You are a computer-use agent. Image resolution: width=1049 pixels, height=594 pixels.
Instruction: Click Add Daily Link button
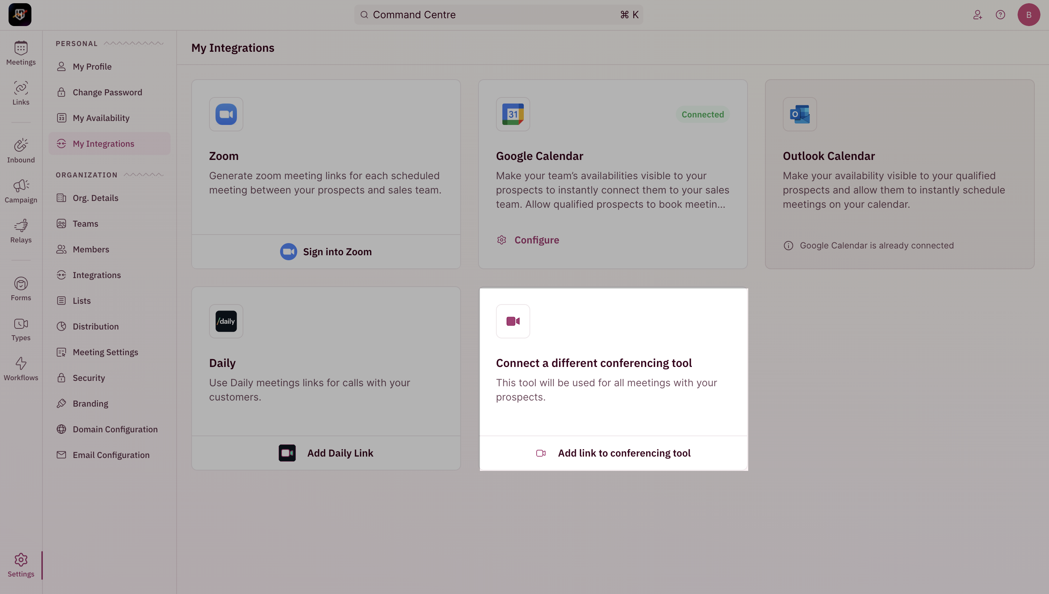(x=326, y=453)
